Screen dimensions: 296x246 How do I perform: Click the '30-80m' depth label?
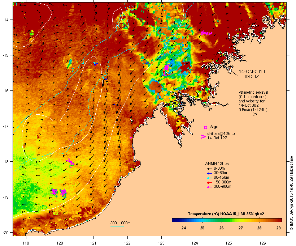pyautogui.click(x=220, y=173)
